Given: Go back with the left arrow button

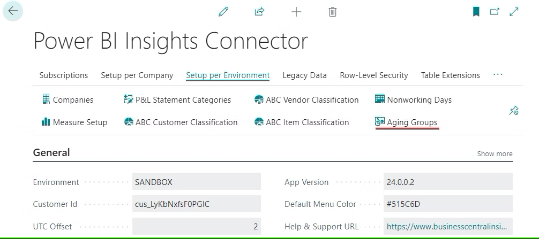Looking at the screenshot, I should pos(13,11).
